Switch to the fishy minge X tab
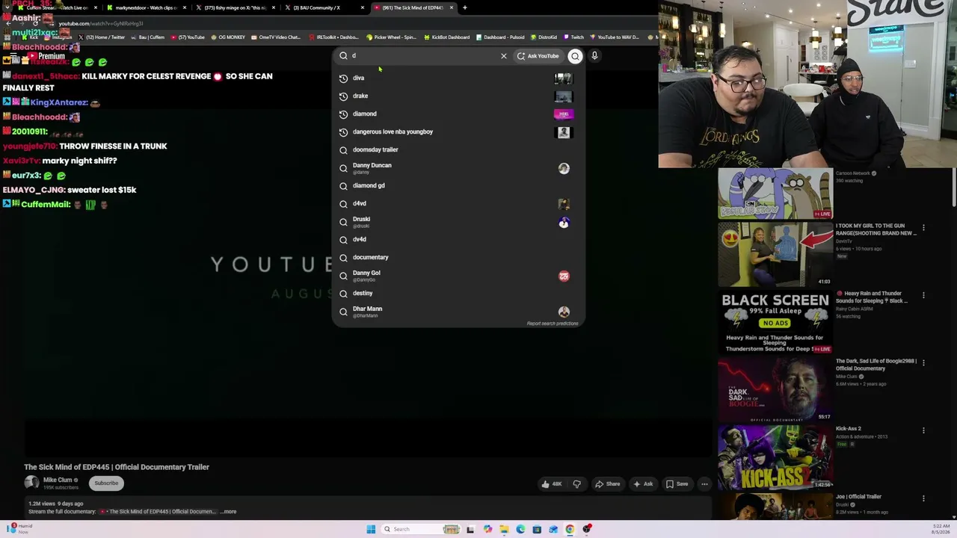 (x=236, y=7)
